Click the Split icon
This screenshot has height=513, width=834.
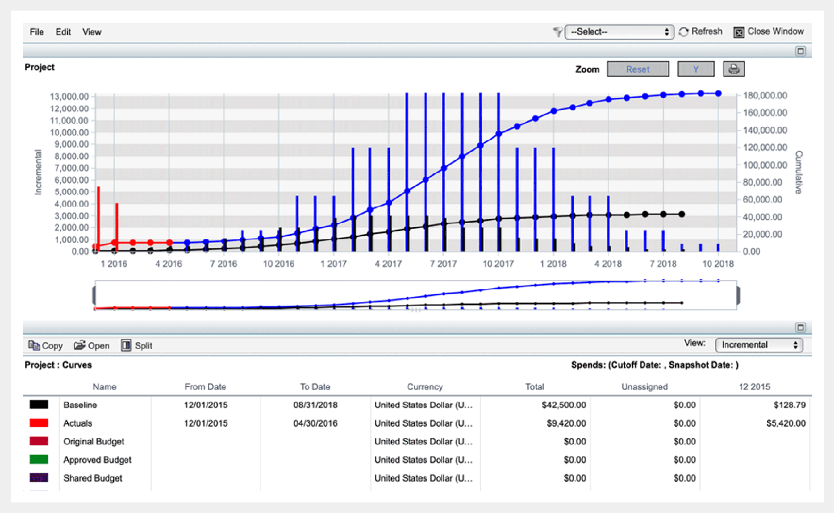(x=126, y=345)
